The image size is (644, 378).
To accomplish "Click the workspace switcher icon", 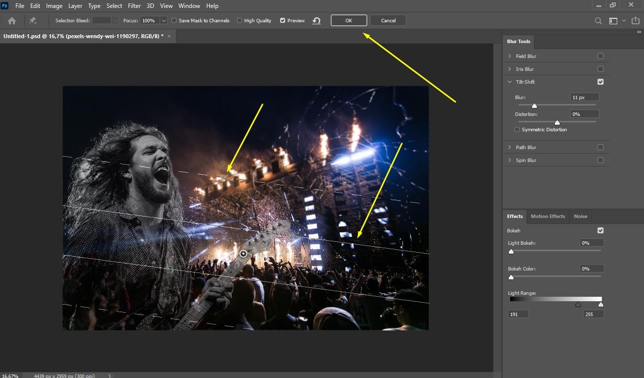I will [x=613, y=21].
